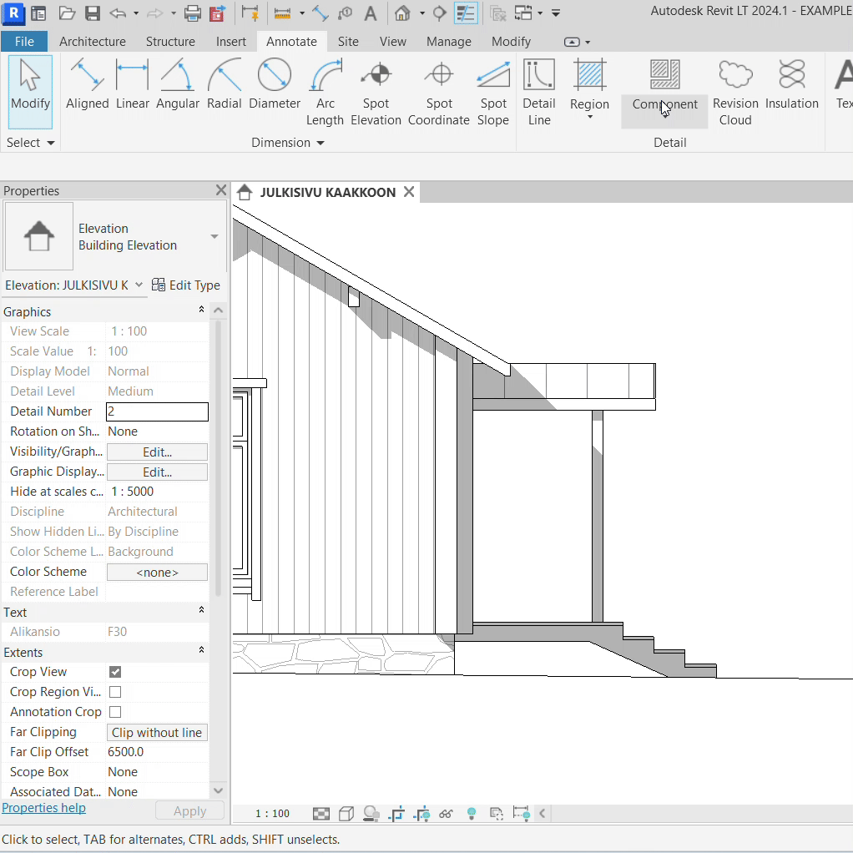
Task: Open the Properties help link
Action: tap(43, 808)
